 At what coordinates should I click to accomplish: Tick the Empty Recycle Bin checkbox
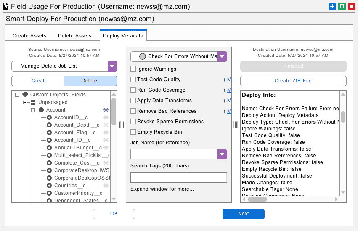click(x=133, y=132)
